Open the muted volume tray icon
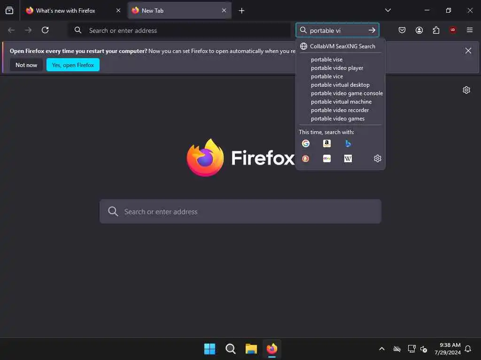This screenshot has height=360, width=481. [x=424, y=349]
